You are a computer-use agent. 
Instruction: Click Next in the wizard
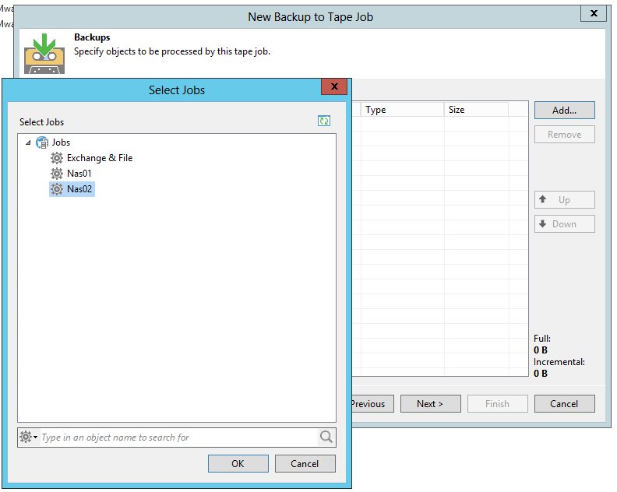tap(430, 404)
